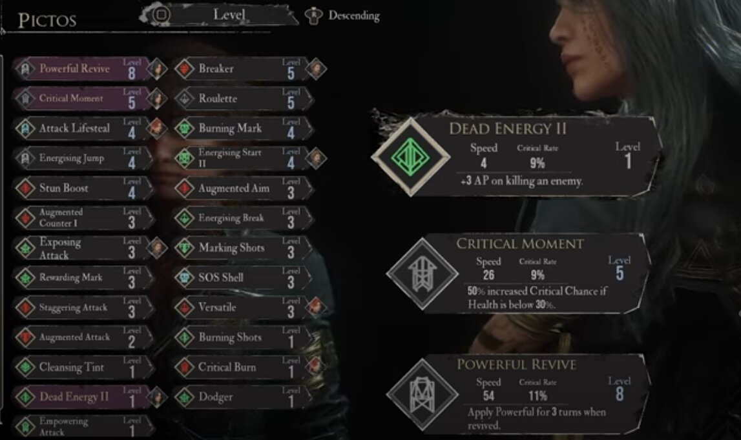
Task: Select the Marking Shots picto entry
Action: tap(242, 248)
